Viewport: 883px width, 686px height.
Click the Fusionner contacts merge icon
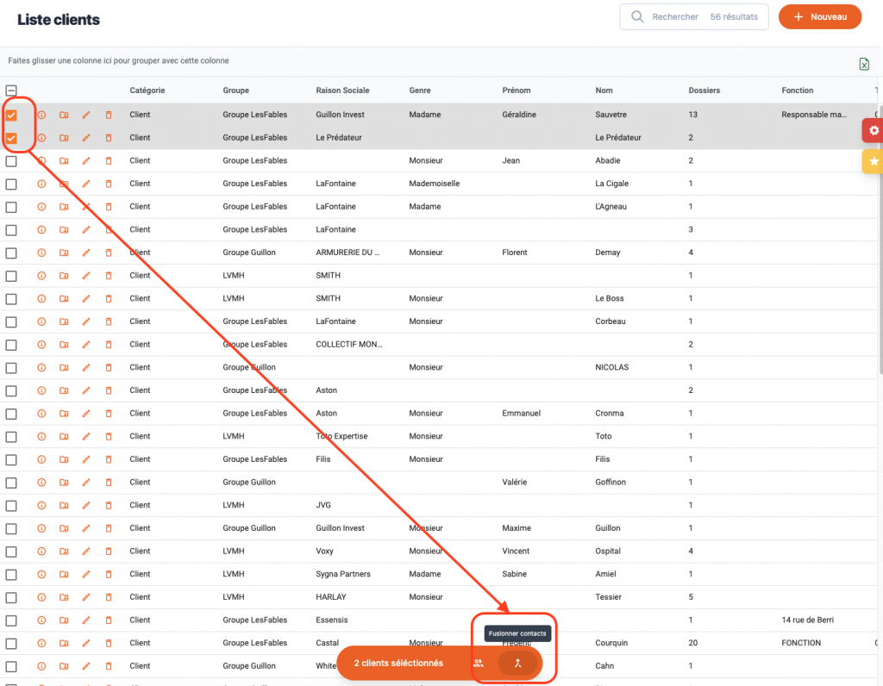(x=517, y=663)
